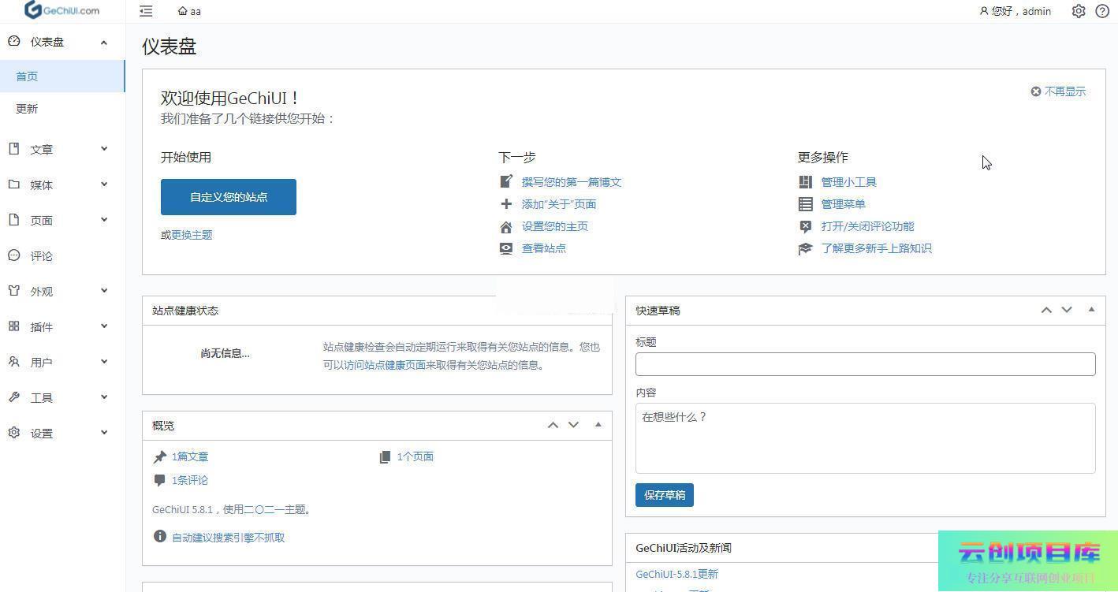Image resolution: width=1118 pixels, height=592 pixels.
Task: Expand the 插件 plugins submenu
Action: (x=103, y=326)
